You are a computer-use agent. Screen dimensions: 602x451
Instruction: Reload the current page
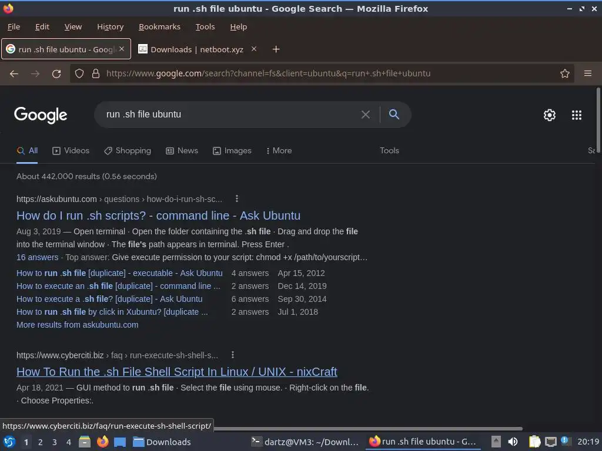tap(56, 73)
